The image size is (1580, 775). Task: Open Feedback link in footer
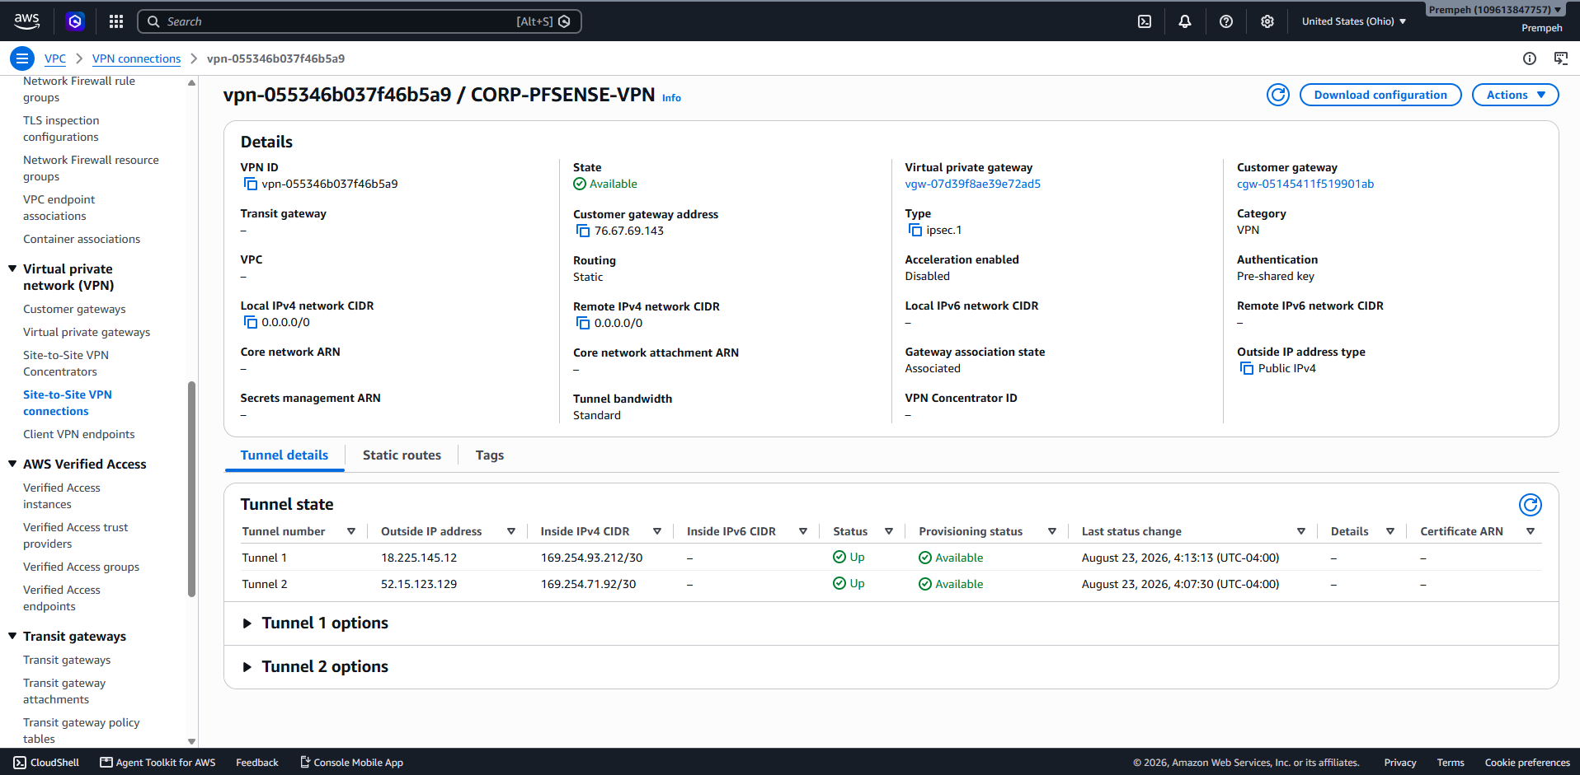pyautogui.click(x=257, y=763)
